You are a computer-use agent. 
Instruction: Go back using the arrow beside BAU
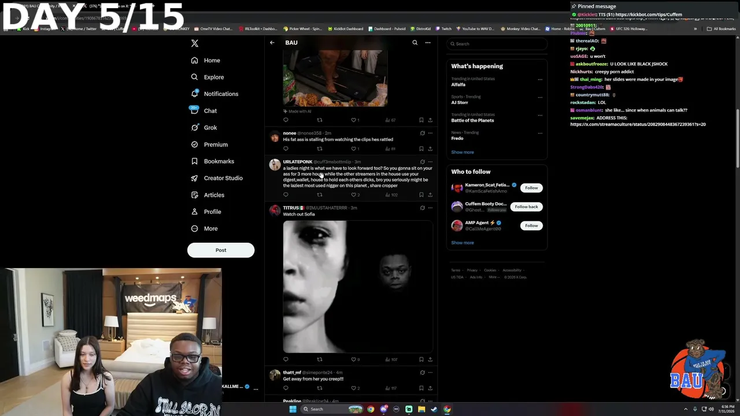272,43
